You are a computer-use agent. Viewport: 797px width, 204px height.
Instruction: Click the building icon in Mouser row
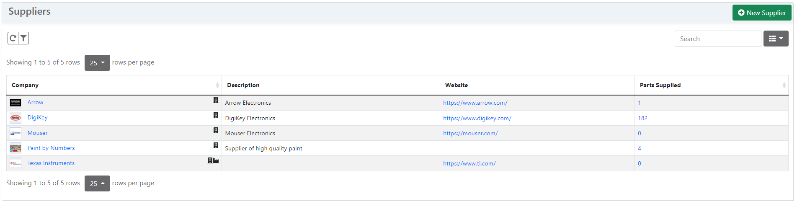click(x=216, y=130)
